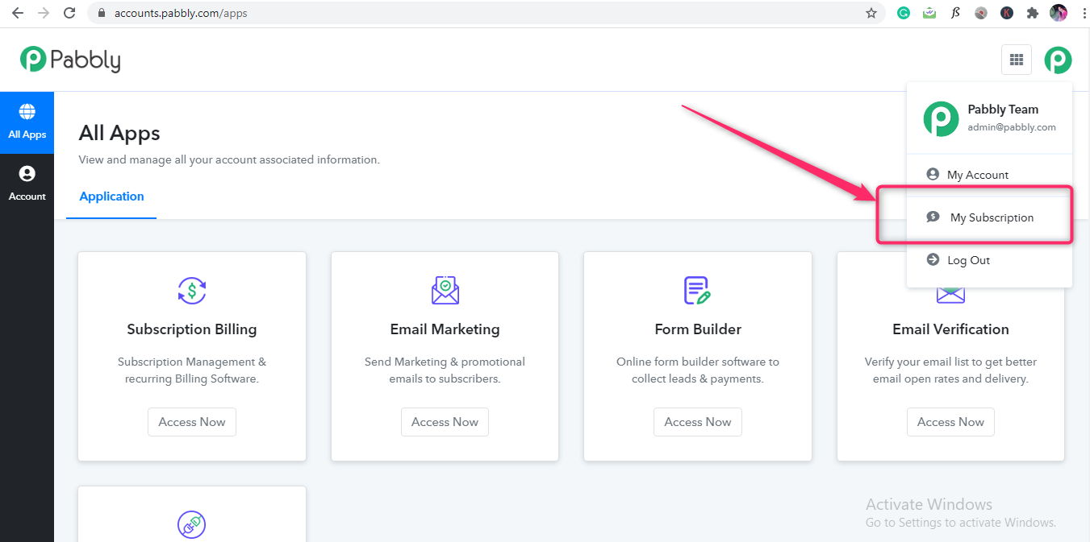
Task: Click the green Pabbly profile icon in the header
Action: (x=1059, y=60)
